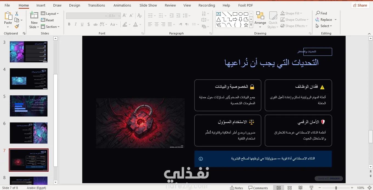Switch to Slide Sorter view
The width and height of the screenshot is (373, 190).
click(x=289, y=188)
